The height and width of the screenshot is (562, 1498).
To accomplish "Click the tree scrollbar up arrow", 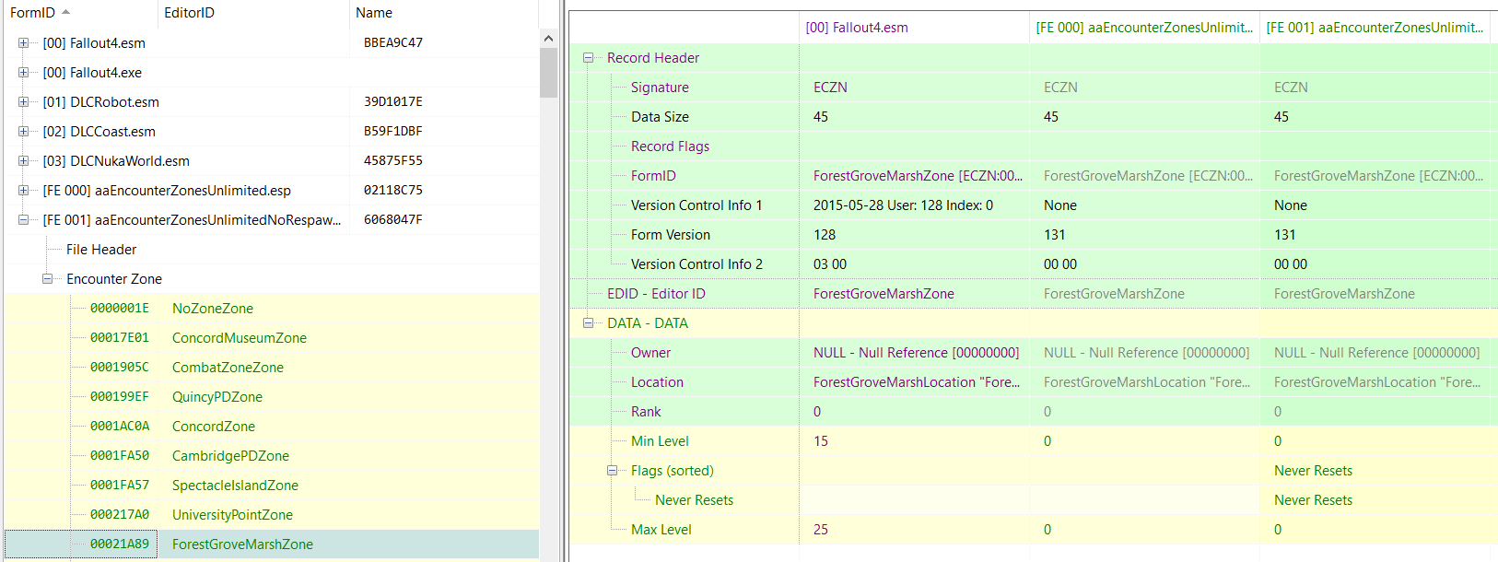I will pos(548,39).
